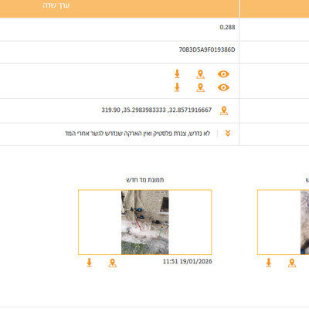Download the partially visible right photo
The height and width of the screenshot is (309, 309).
coord(269,263)
